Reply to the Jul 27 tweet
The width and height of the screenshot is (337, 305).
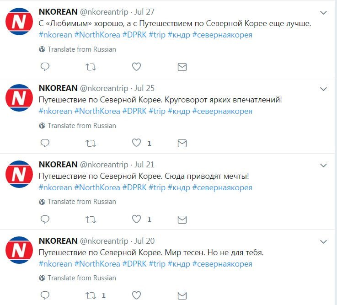45,67
